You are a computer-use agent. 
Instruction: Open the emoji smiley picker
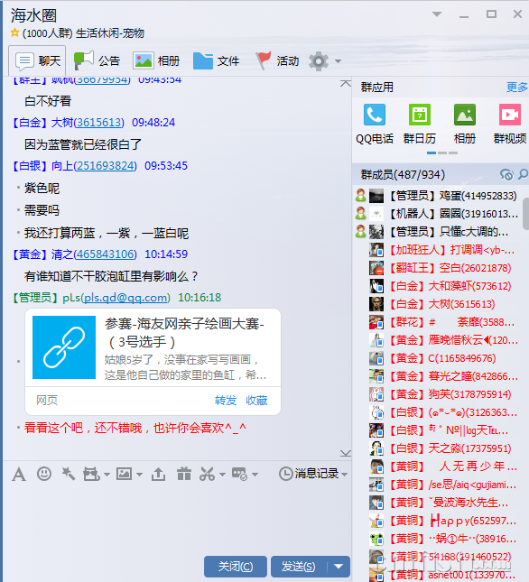44,474
